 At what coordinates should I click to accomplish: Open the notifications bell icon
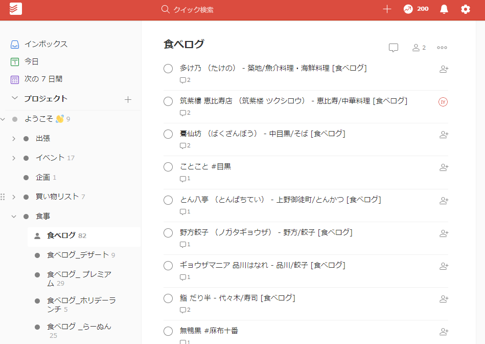point(444,9)
